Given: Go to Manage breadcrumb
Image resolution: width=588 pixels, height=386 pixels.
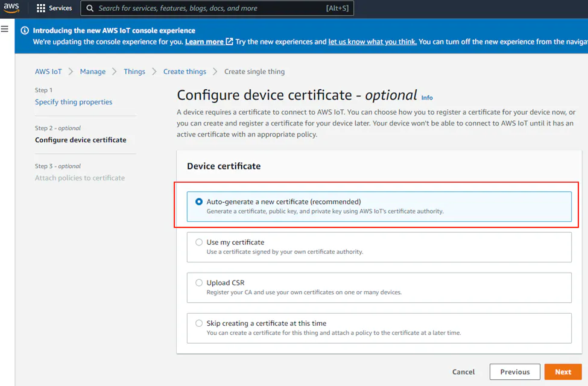Looking at the screenshot, I should coord(93,72).
